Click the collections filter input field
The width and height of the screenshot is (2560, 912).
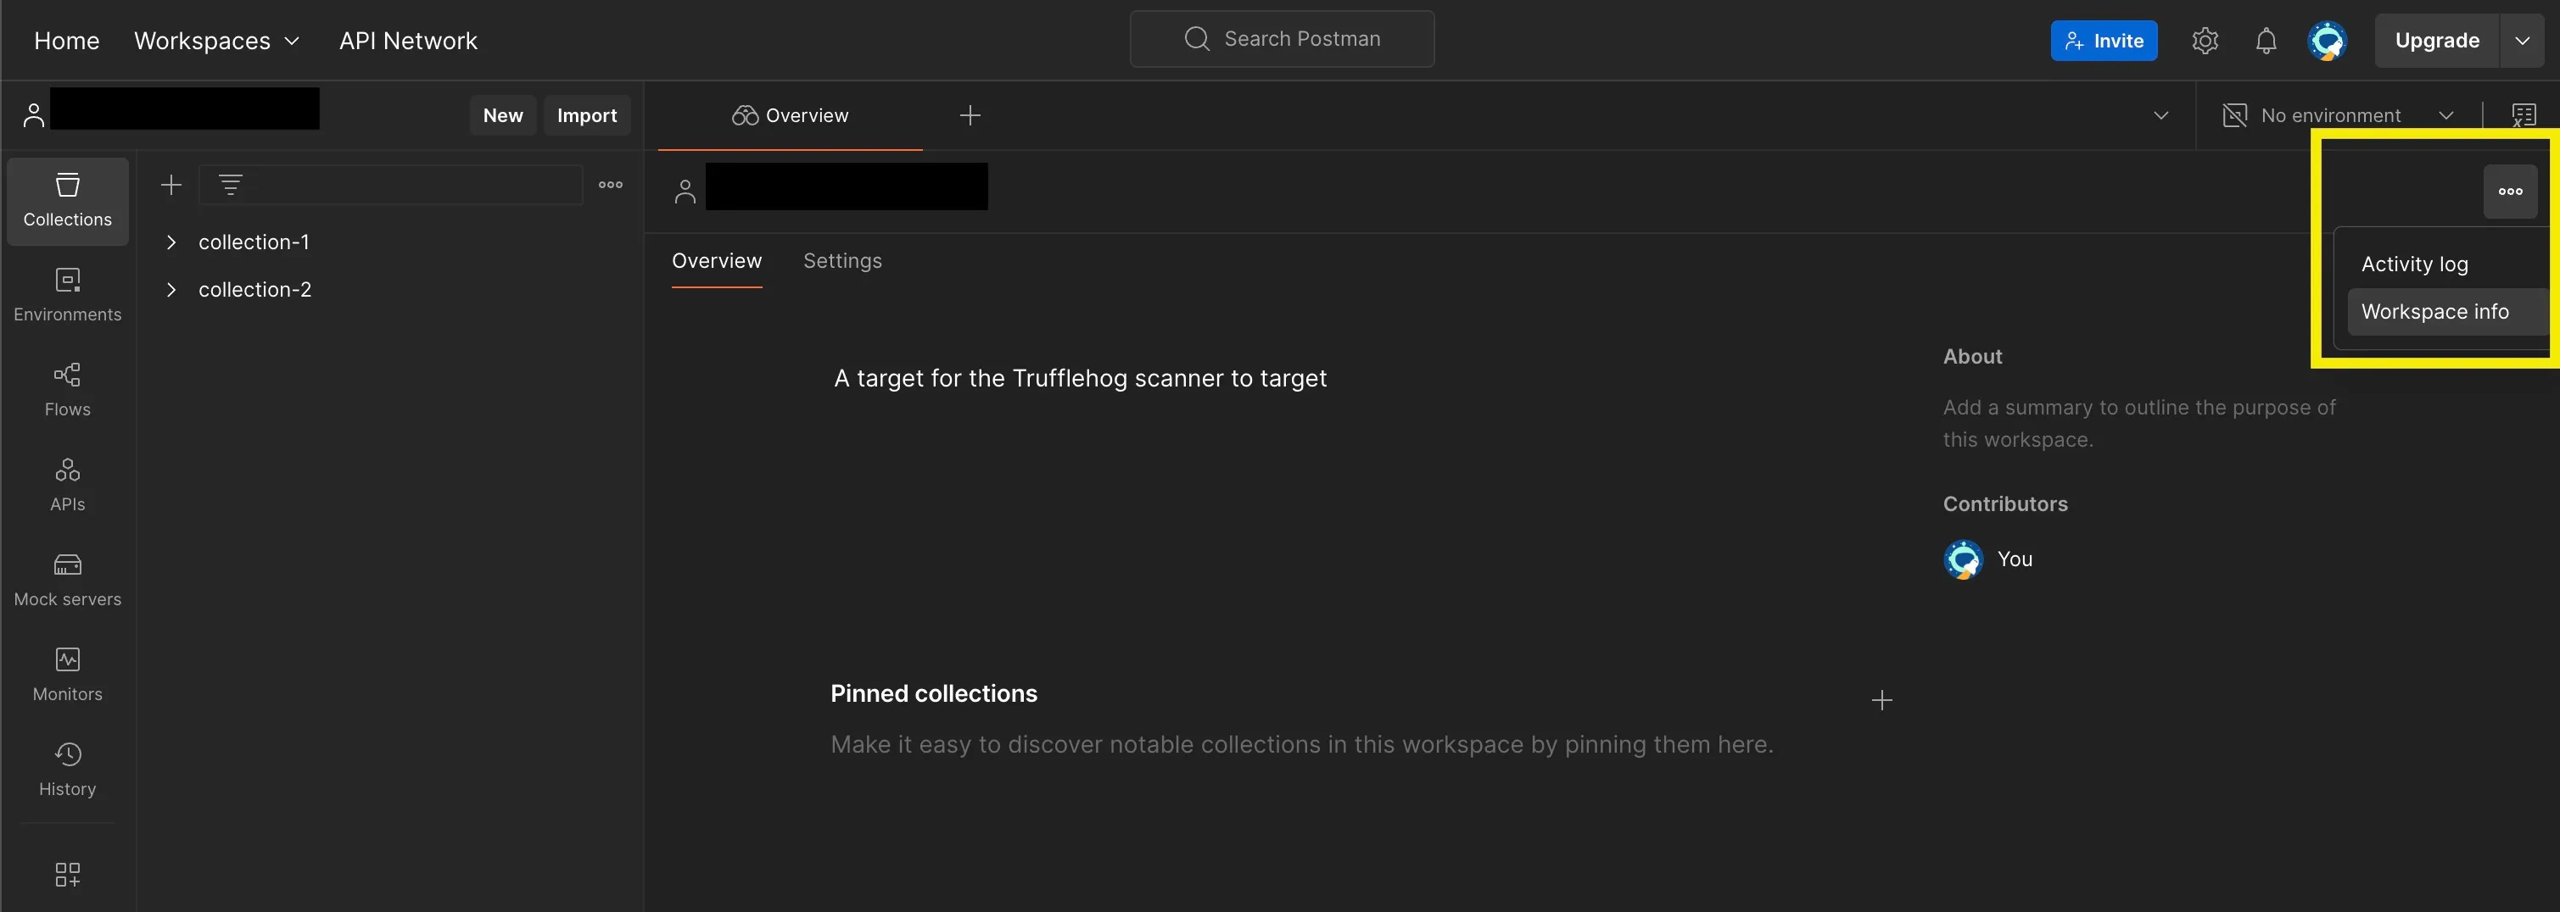(390, 185)
